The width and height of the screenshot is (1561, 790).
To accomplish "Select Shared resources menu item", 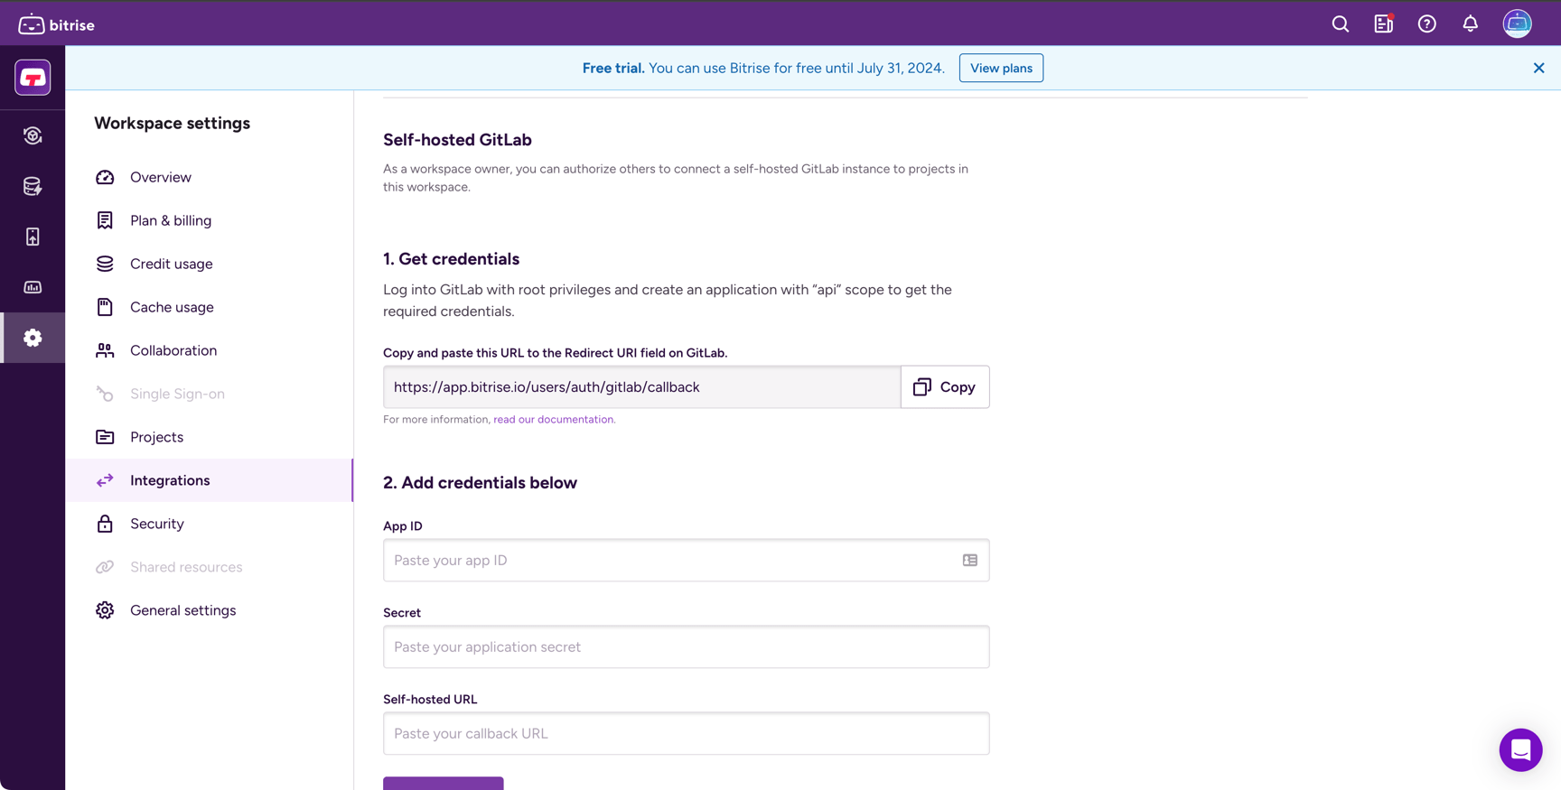I will (x=210, y=567).
